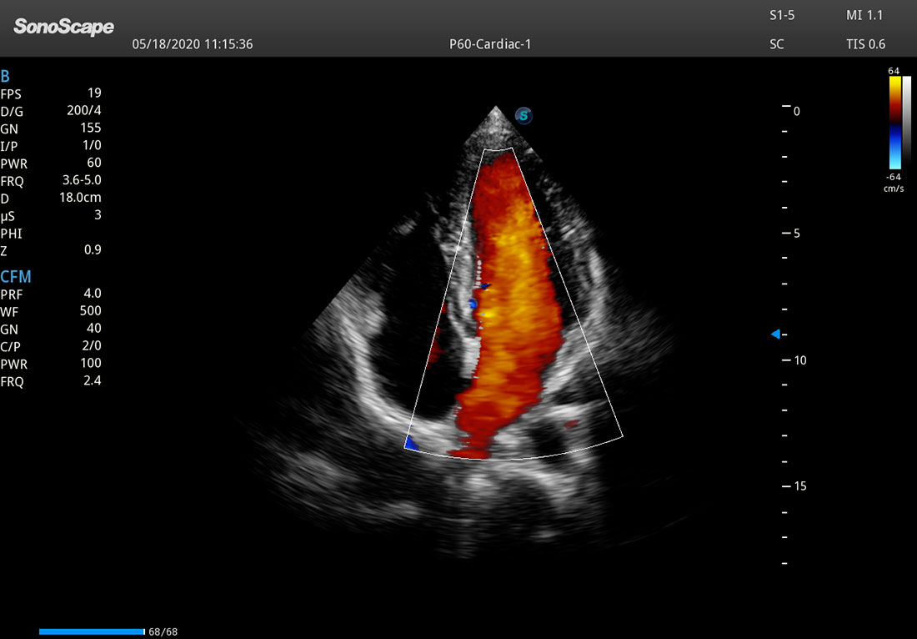Click the D/G parameter label
This screenshot has height=639, width=917.
click(13, 112)
